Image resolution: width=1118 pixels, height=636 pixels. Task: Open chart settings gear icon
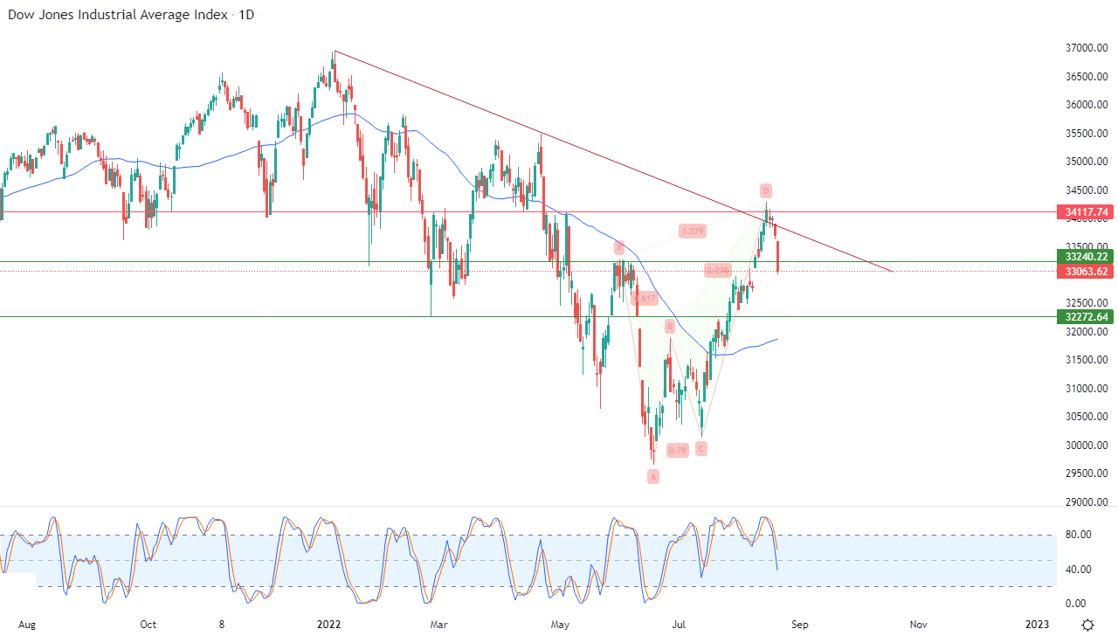(x=1087, y=625)
